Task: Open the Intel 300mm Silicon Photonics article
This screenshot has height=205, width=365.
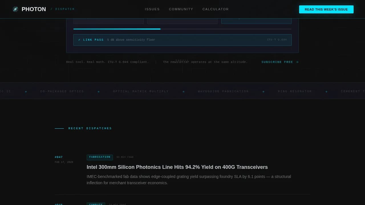Action: click(177, 167)
